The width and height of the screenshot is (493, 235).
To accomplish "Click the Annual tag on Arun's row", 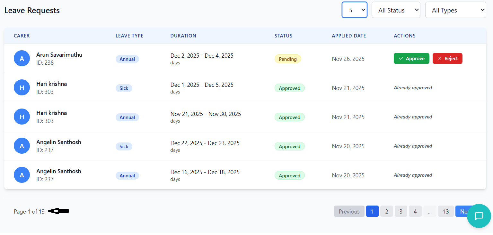I will (x=127, y=59).
